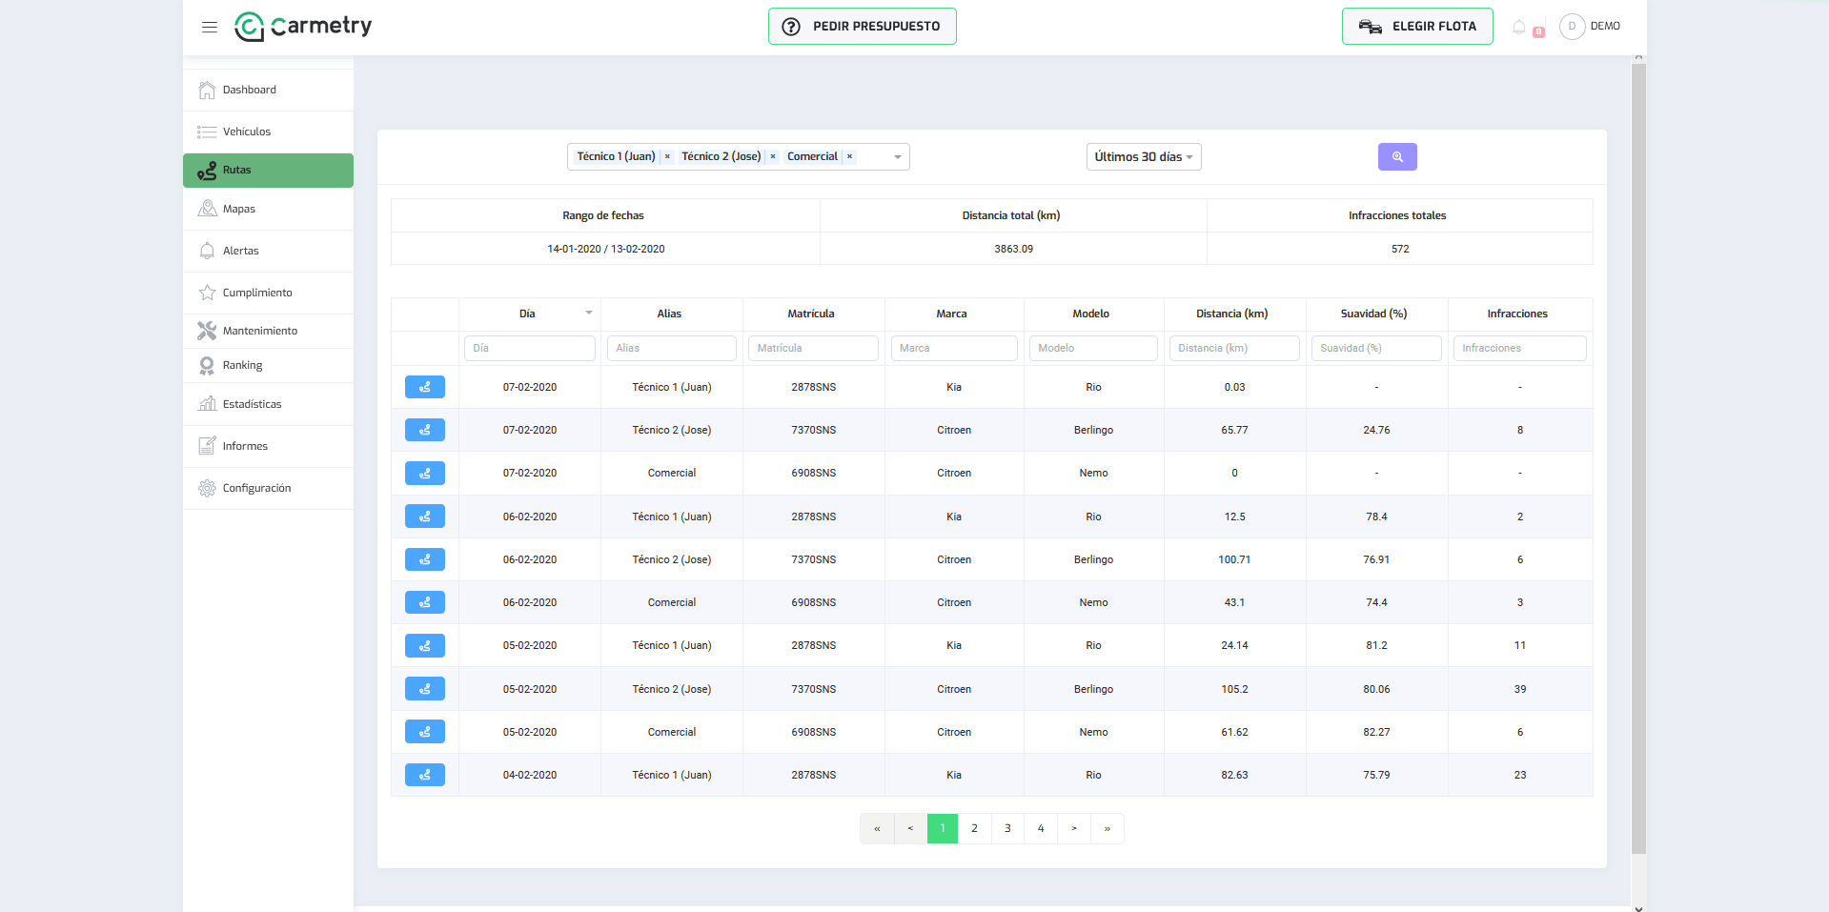This screenshot has height=912, width=1829.
Task: Click the magnifier search button
Action: tap(1397, 156)
